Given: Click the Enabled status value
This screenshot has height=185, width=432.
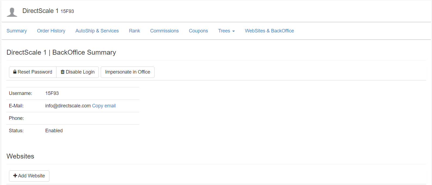Looking at the screenshot, I should 54,131.
